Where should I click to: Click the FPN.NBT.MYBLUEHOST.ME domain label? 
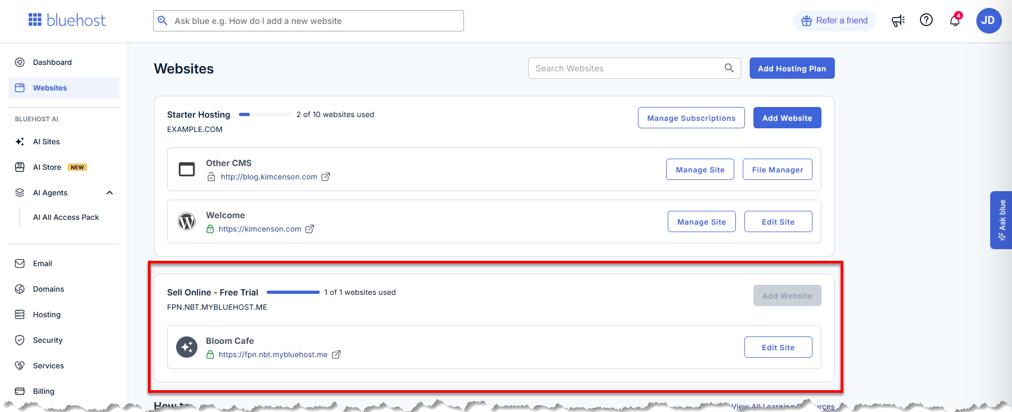pos(217,307)
